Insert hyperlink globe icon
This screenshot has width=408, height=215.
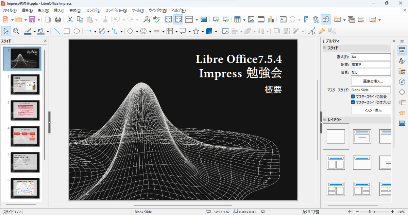coord(316,19)
